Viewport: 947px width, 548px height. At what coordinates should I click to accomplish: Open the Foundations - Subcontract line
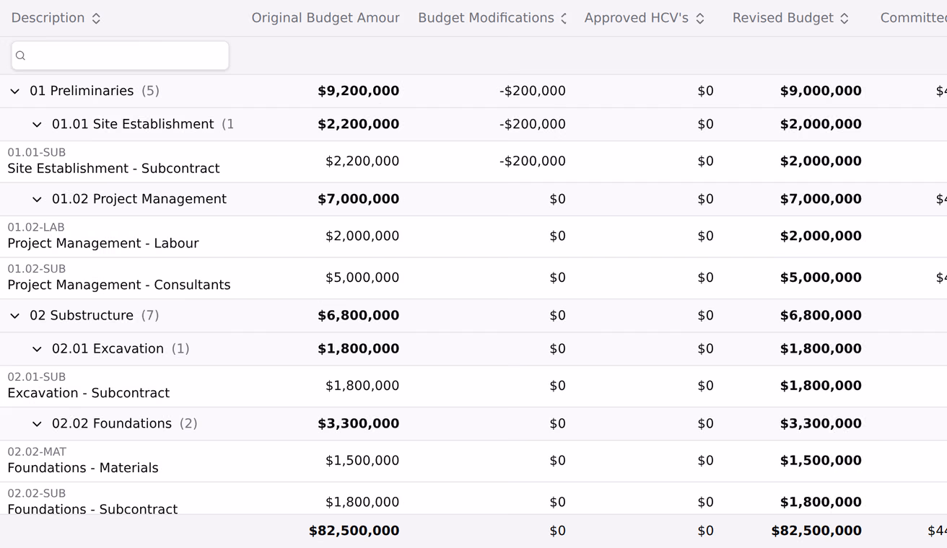pos(92,510)
